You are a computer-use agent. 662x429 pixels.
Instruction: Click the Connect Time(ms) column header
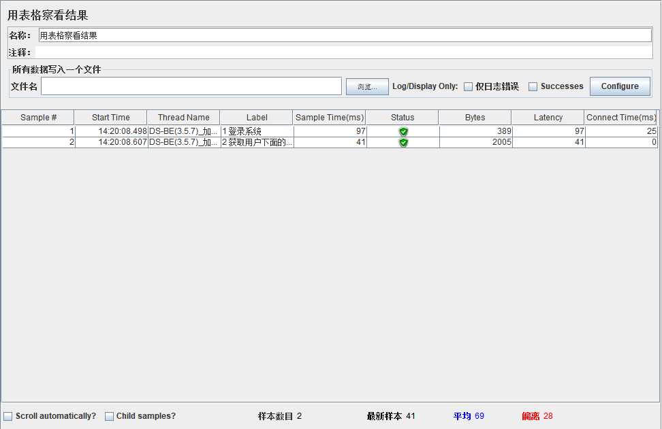coord(621,118)
